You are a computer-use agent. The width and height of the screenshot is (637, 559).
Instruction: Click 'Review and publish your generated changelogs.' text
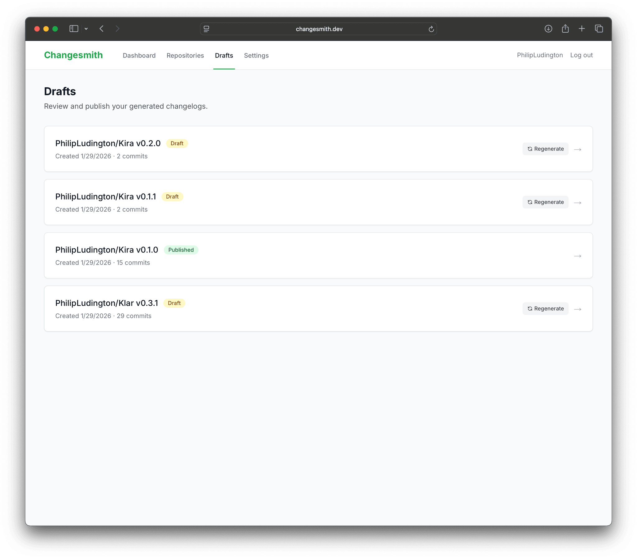tap(126, 106)
